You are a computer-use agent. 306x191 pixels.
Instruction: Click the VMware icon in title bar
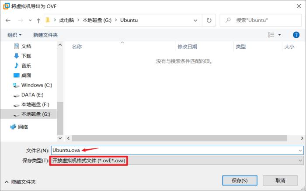(x=7, y=6)
